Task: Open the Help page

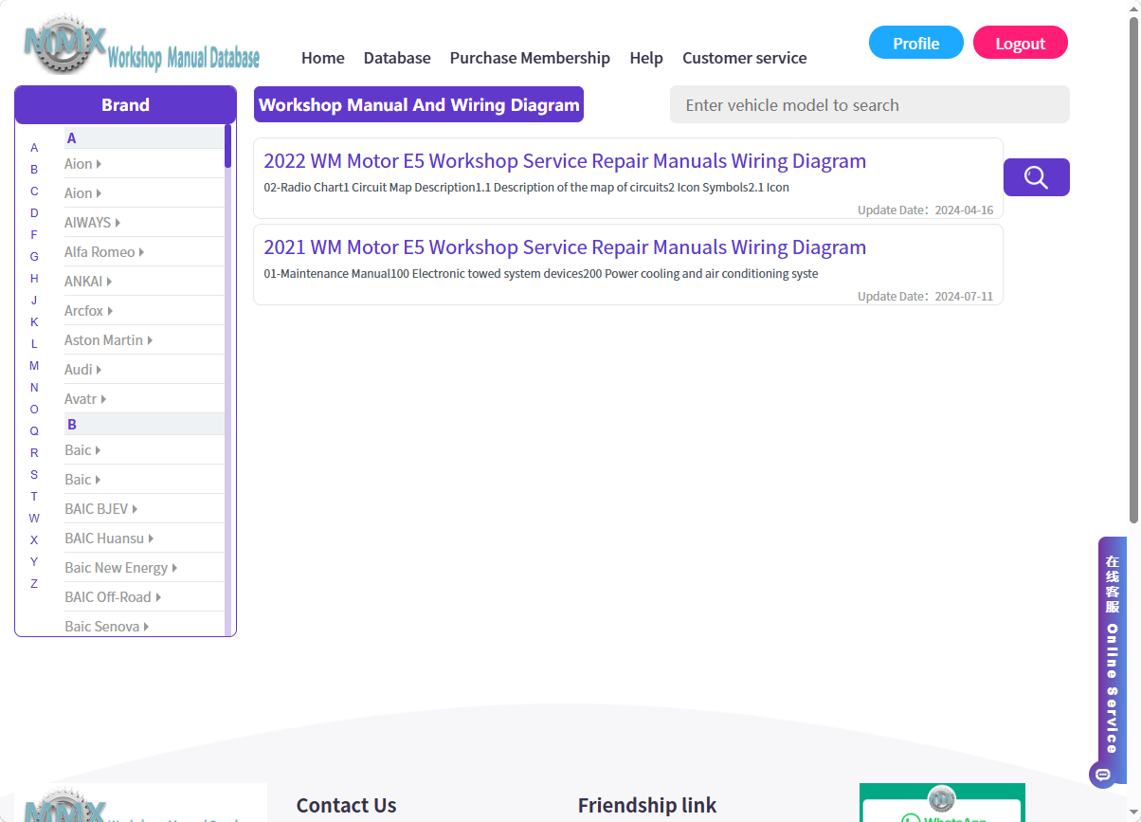Action: coord(646,58)
